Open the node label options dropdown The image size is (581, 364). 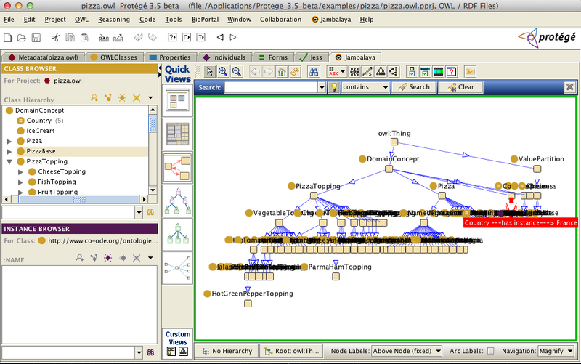tap(336, 71)
